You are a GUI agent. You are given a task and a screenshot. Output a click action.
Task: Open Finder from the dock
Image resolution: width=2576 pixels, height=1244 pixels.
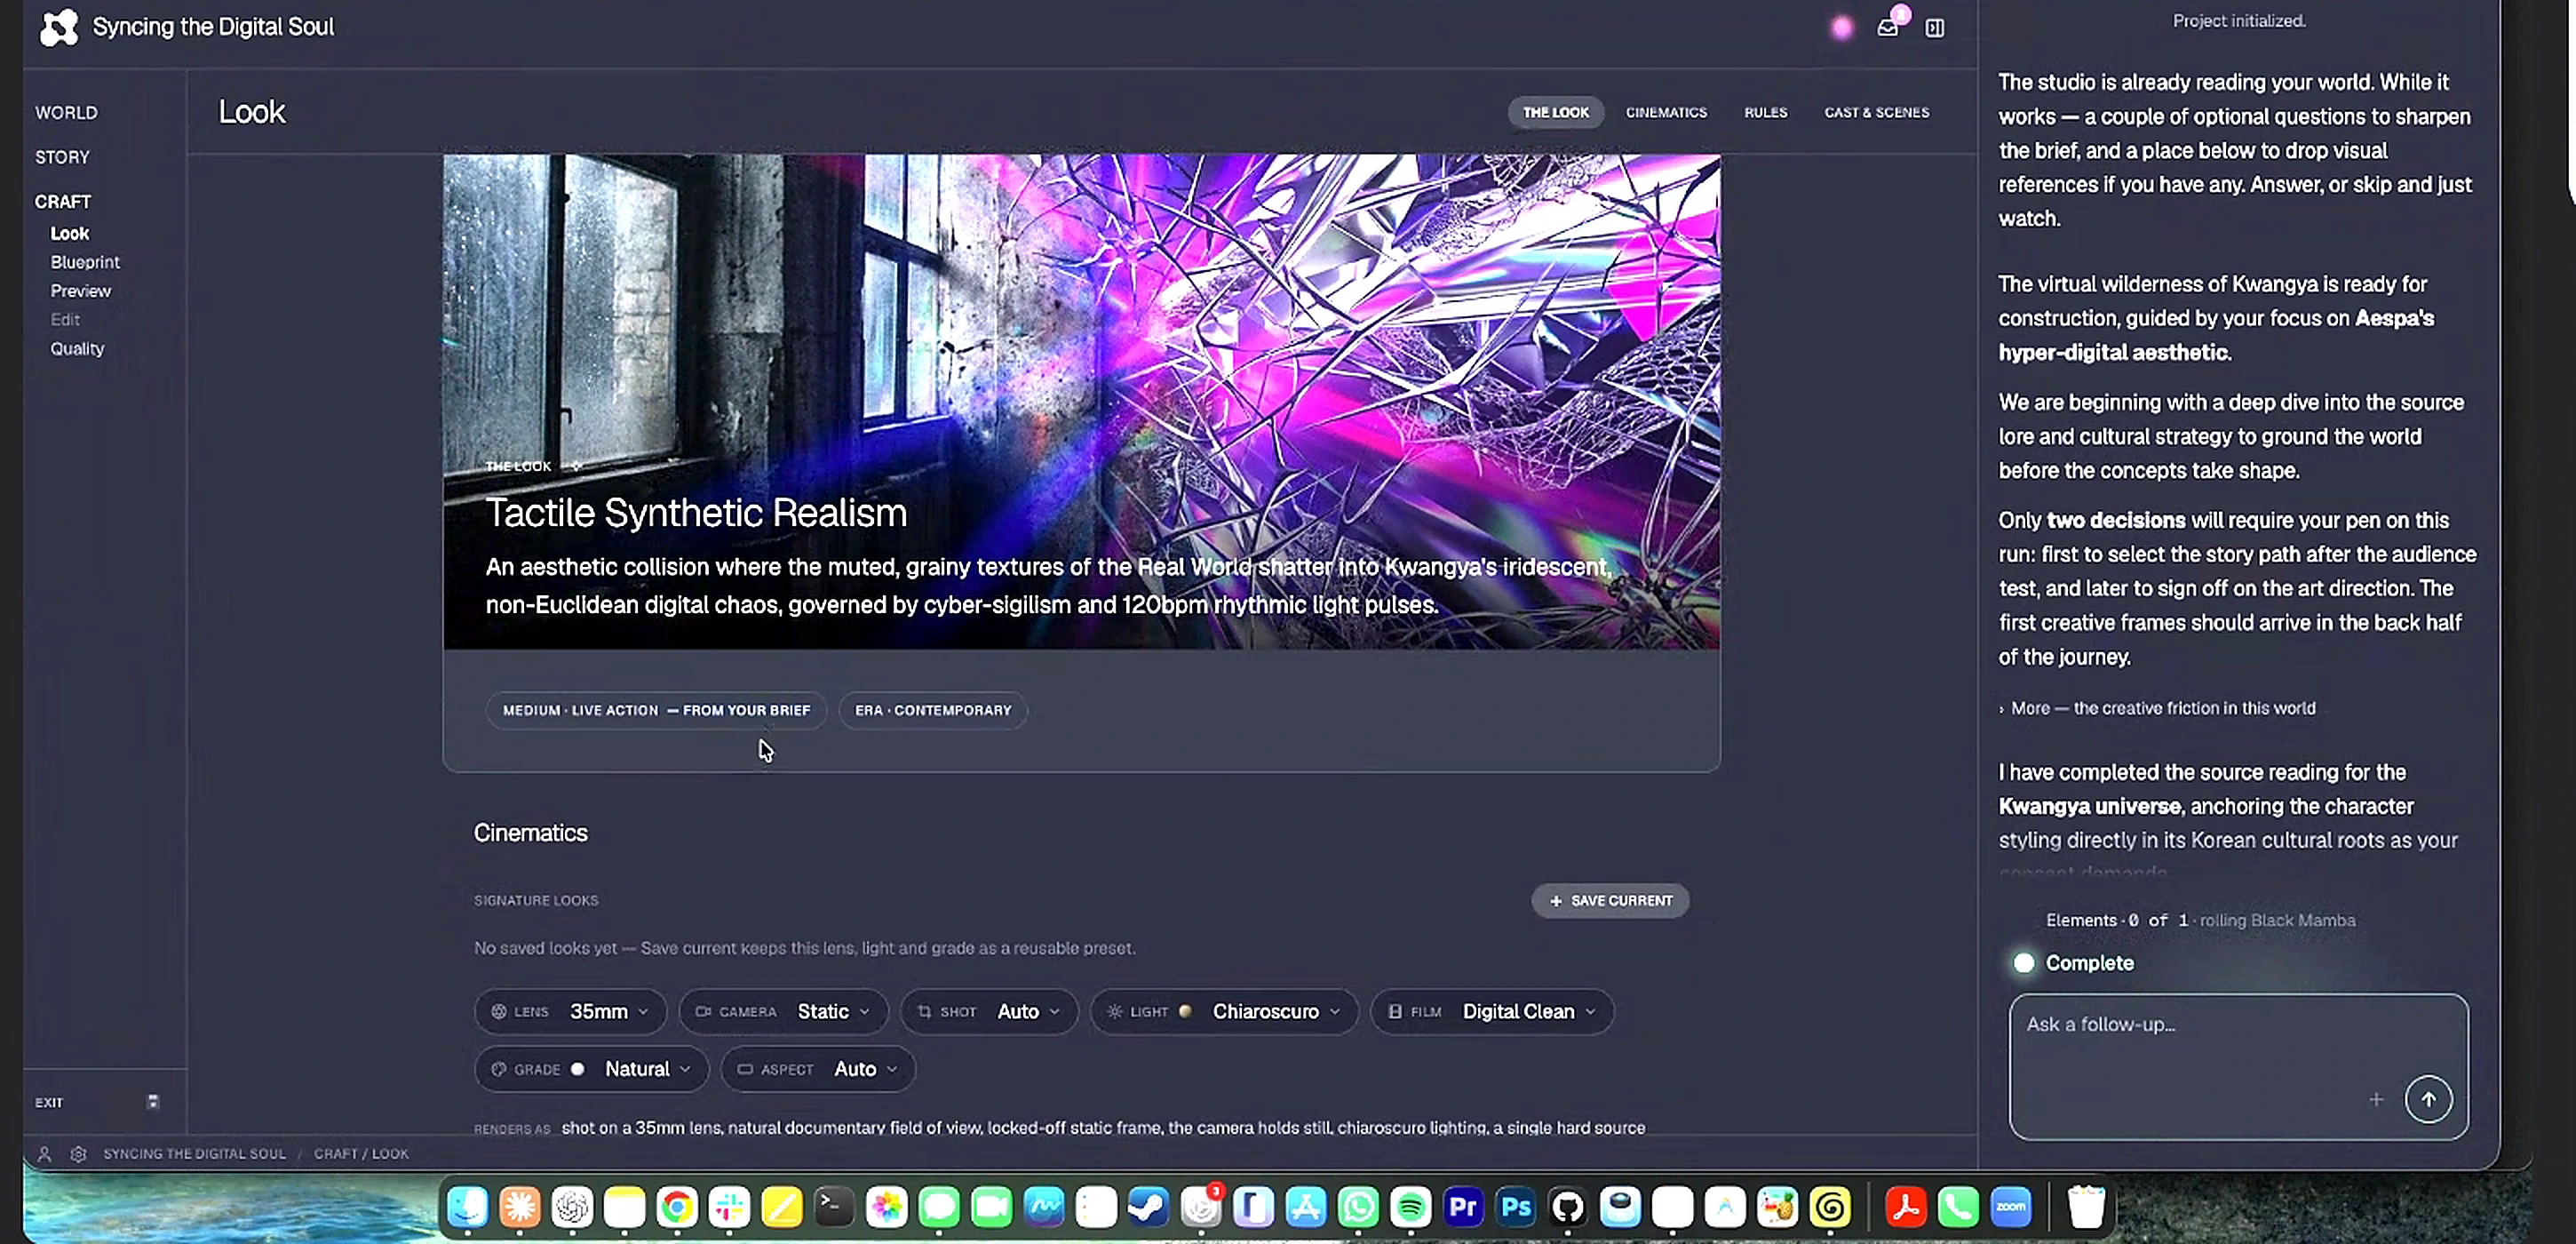[467, 1207]
